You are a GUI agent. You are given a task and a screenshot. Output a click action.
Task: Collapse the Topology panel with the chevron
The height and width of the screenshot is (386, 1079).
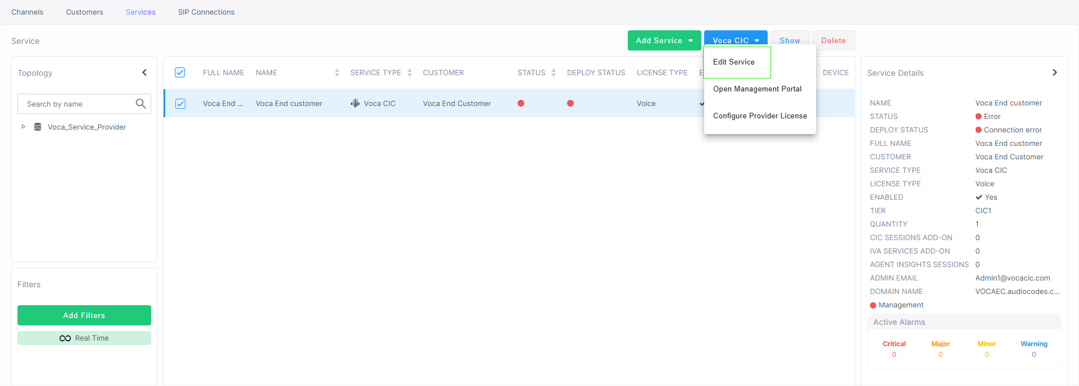click(144, 72)
